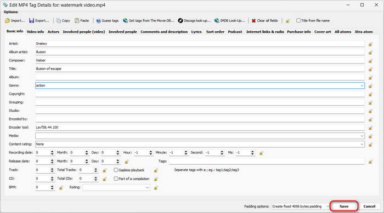384x213 pixels.
Task: Enable Title from file name checkbox
Action: (x=298, y=21)
